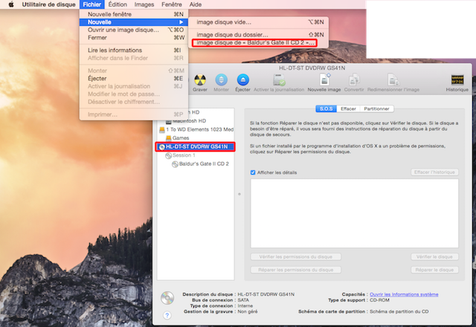Select image disque du dossier… option
This screenshot has height=327, width=476.
click(x=258, y=35)
